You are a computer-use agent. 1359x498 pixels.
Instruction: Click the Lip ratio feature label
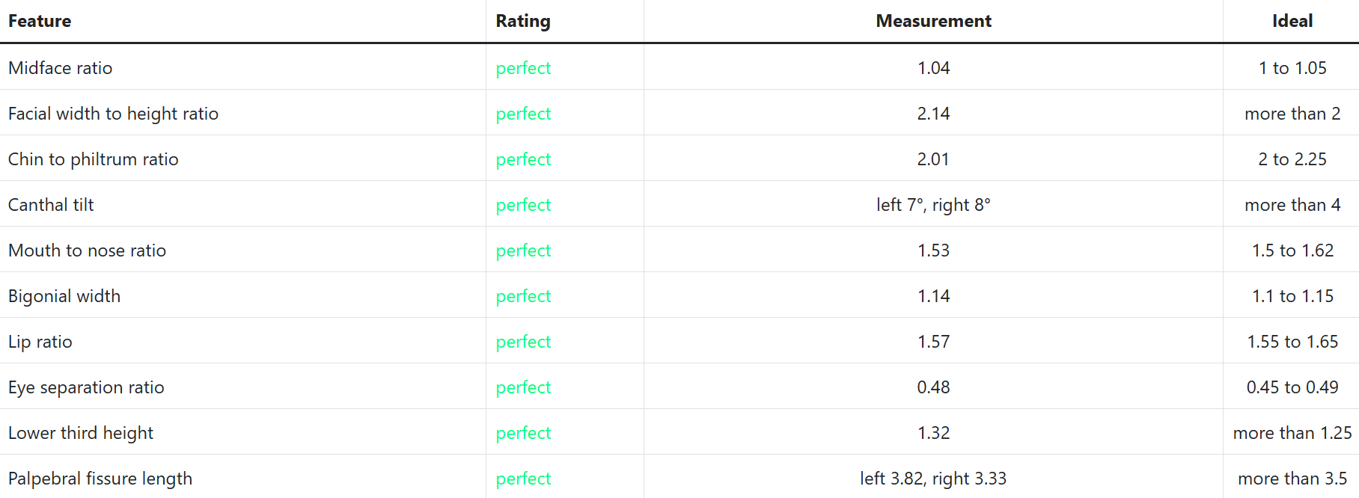[x=40, y=342]
